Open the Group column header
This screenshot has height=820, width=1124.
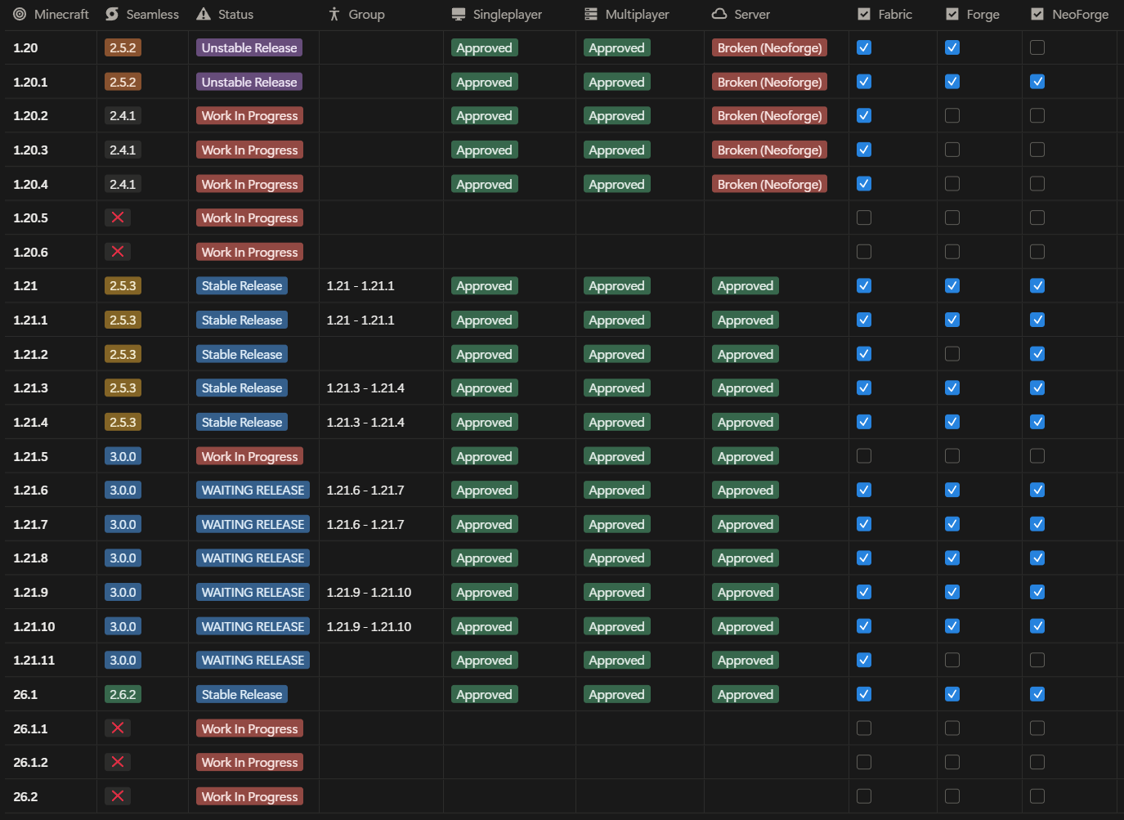tap(381, 14)
